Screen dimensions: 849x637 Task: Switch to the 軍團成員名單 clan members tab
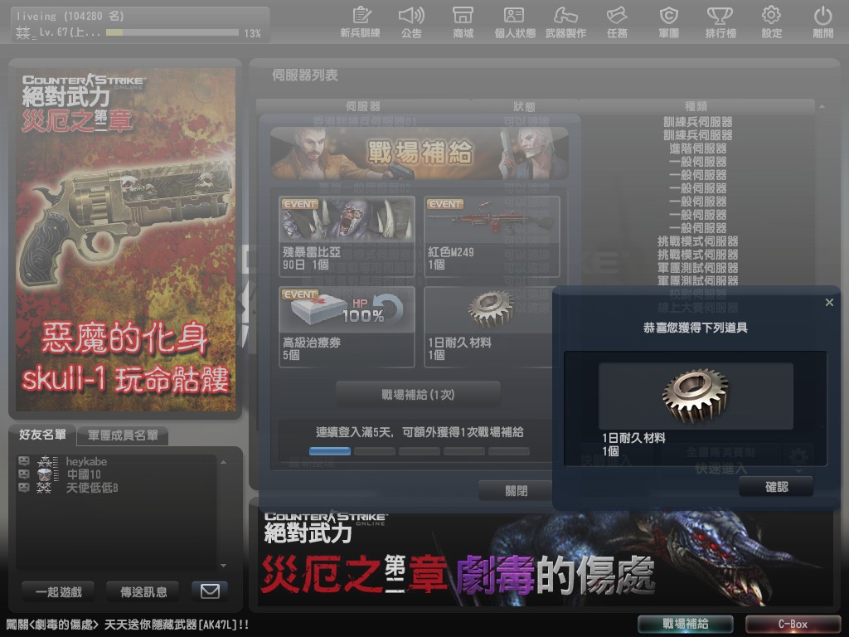123,435
